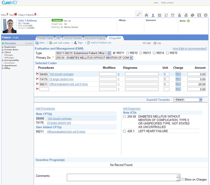Click the Add Procedures link

point(45,109)
